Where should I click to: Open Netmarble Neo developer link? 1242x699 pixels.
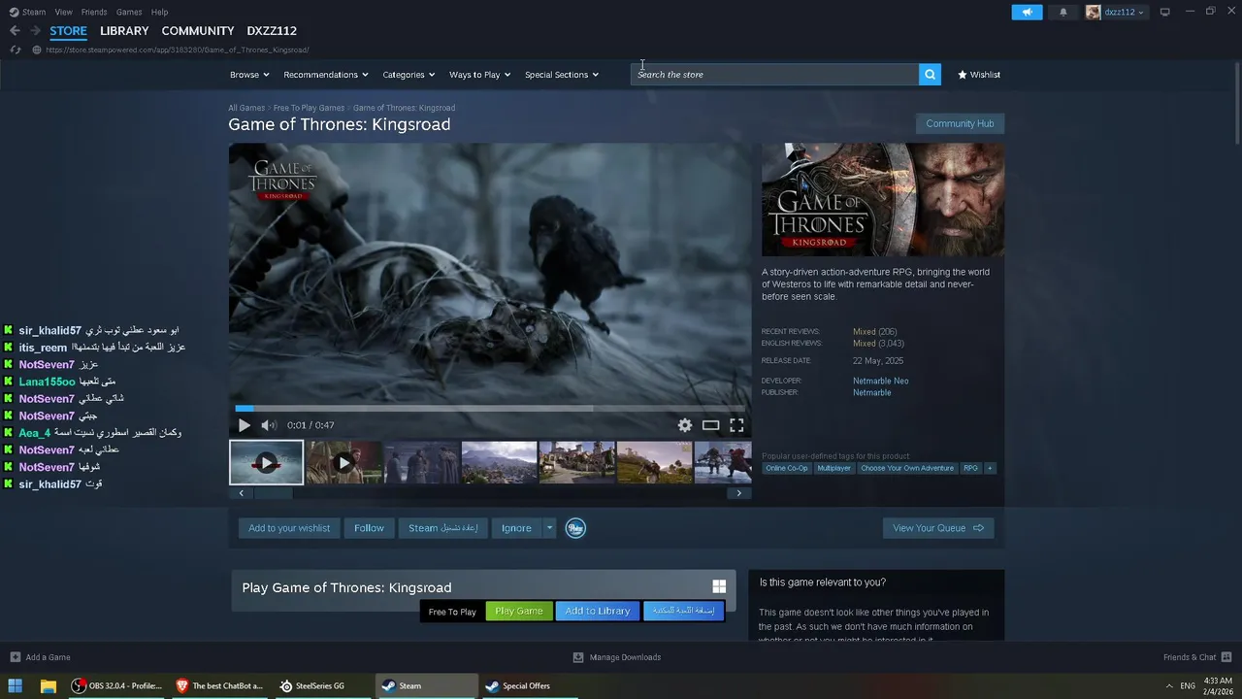(x=880, y=381)
